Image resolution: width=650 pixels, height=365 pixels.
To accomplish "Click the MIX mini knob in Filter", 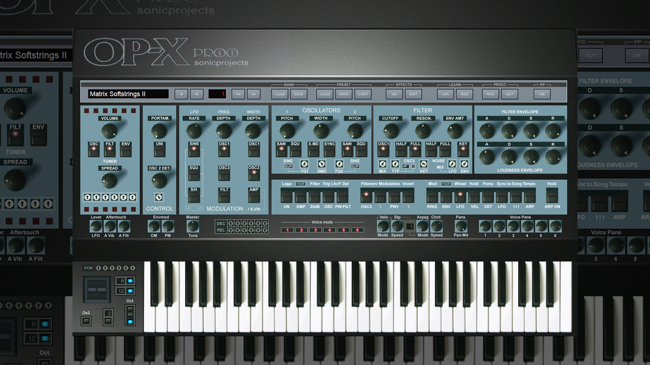I will (383, 164).
